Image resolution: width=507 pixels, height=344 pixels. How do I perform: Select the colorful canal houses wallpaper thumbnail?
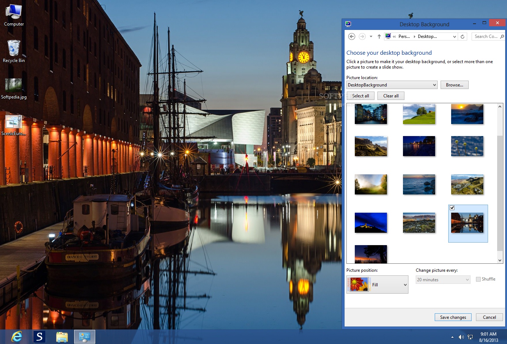(x=371, y=114)
